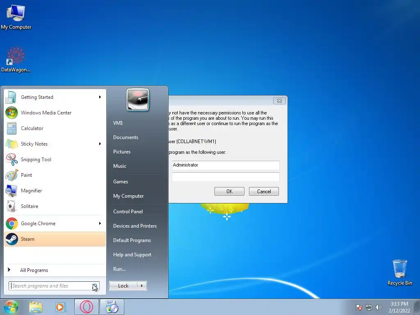Open the Run... dialog

click(119, 269)
